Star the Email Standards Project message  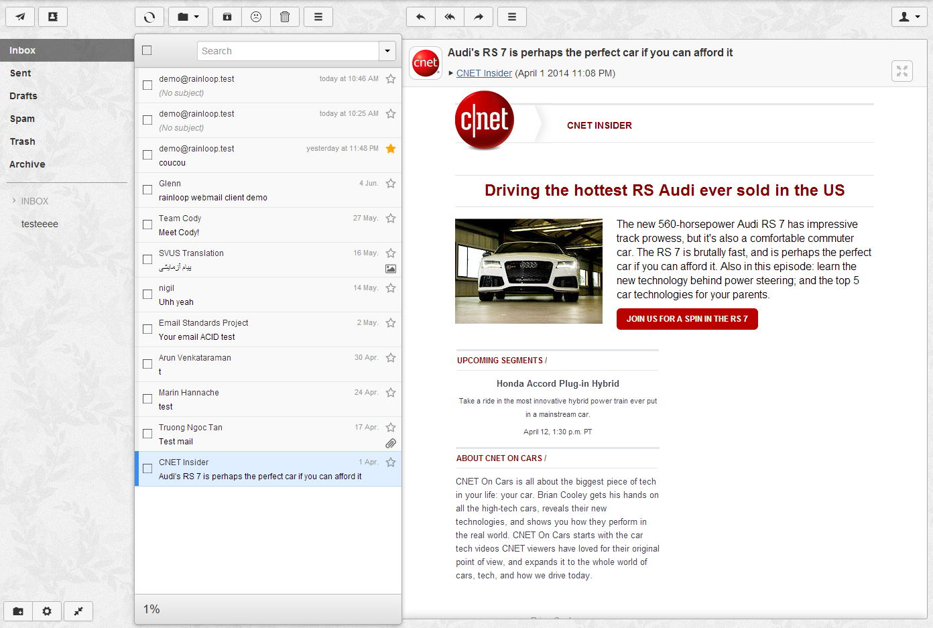coord(391,323)
